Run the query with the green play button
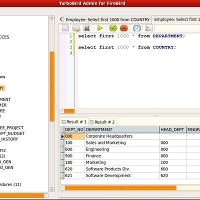The image size is (200, 200). [x=100, y=28]
